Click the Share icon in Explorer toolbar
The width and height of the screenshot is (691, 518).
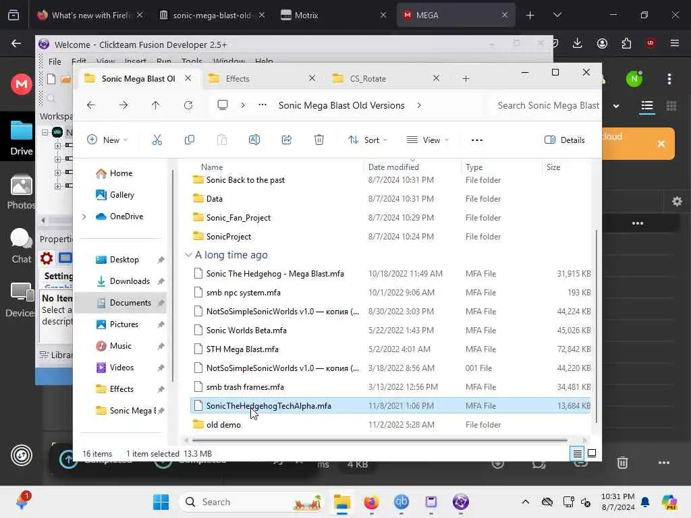coord(286,140)
